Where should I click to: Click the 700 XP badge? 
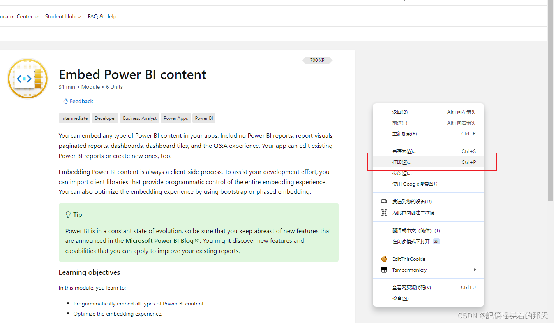pyautogui.click(x=317, y=60)
